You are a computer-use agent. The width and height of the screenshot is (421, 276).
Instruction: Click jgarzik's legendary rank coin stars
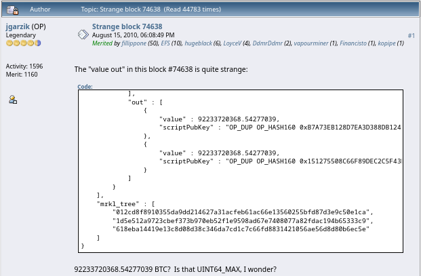pos(23,43)
